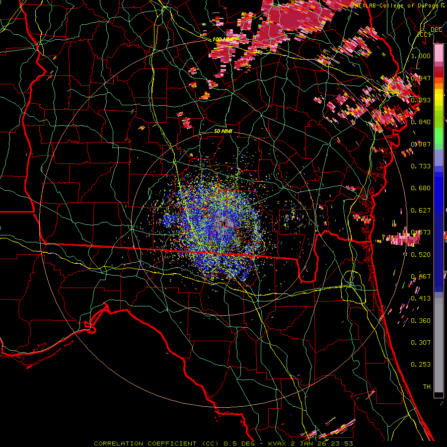
Task: Pick the bright green segment of color bar
Action: point(439,136)
